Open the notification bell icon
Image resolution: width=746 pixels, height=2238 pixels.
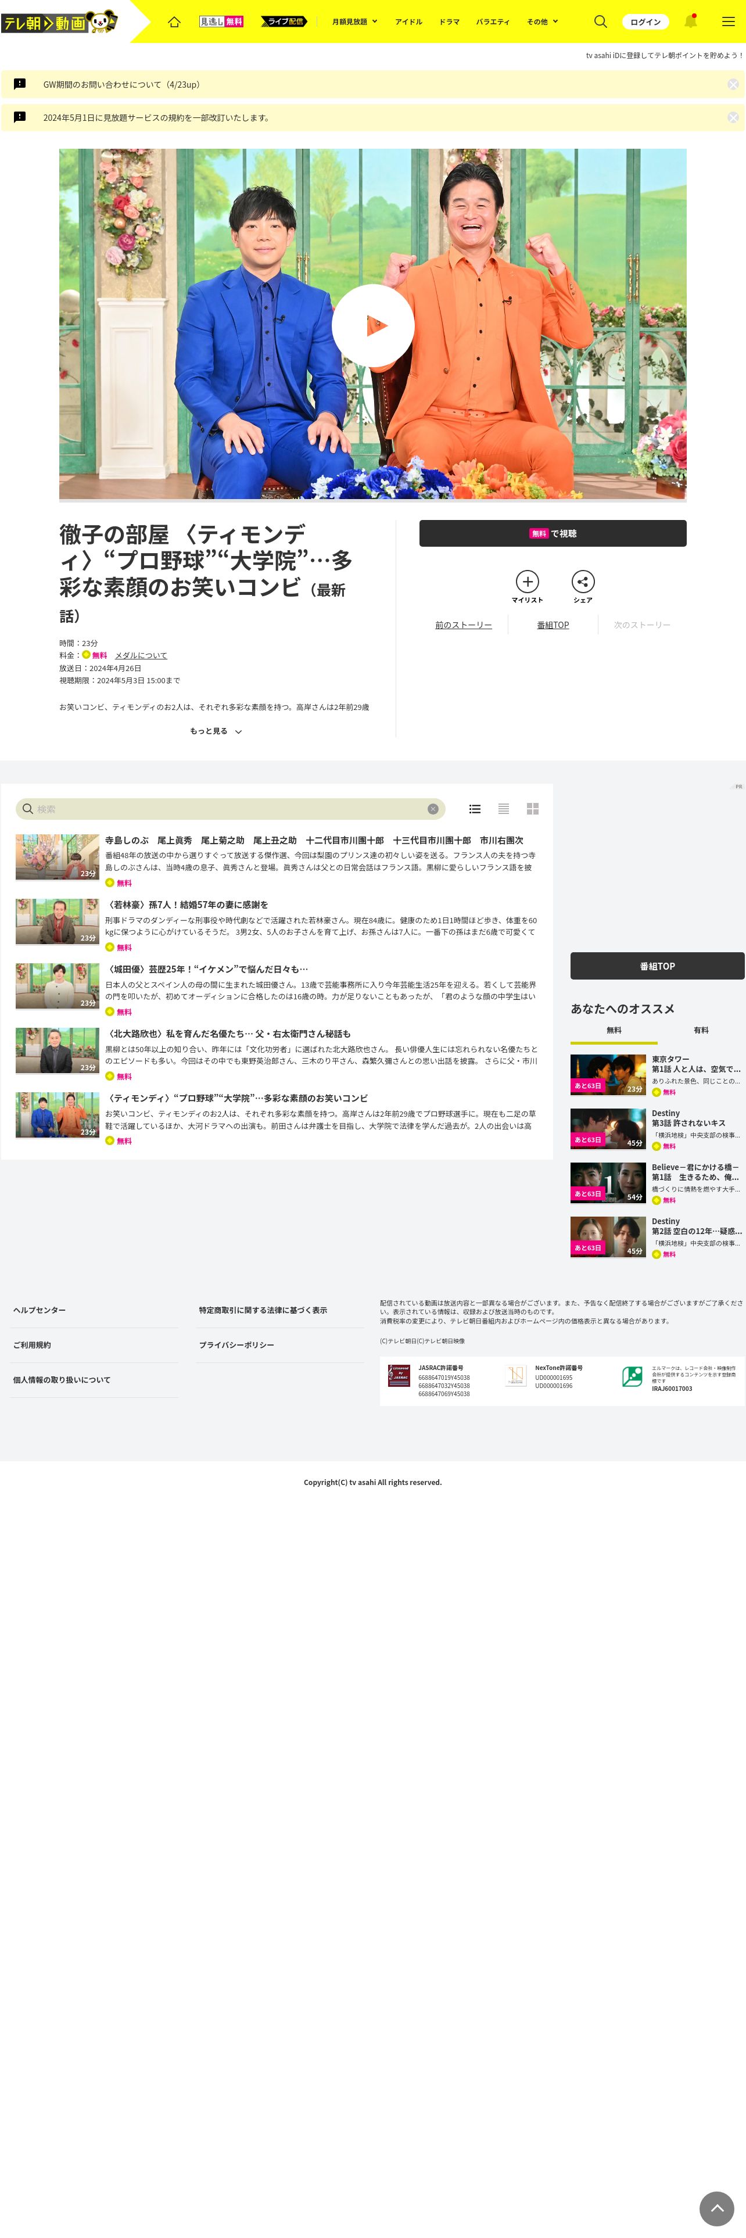click(690, 21)
